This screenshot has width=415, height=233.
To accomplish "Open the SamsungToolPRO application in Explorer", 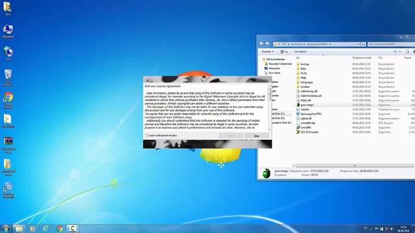I will 311,114.
